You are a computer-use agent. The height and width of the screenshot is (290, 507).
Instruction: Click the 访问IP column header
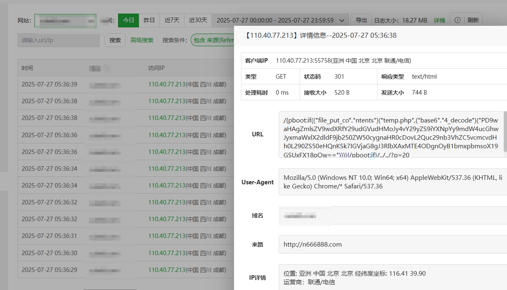click(156, 68)
